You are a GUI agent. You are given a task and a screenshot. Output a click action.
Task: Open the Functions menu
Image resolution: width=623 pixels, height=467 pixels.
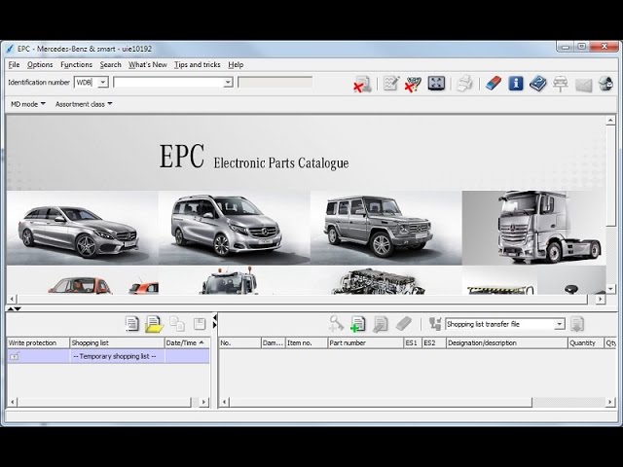(76, 65)
